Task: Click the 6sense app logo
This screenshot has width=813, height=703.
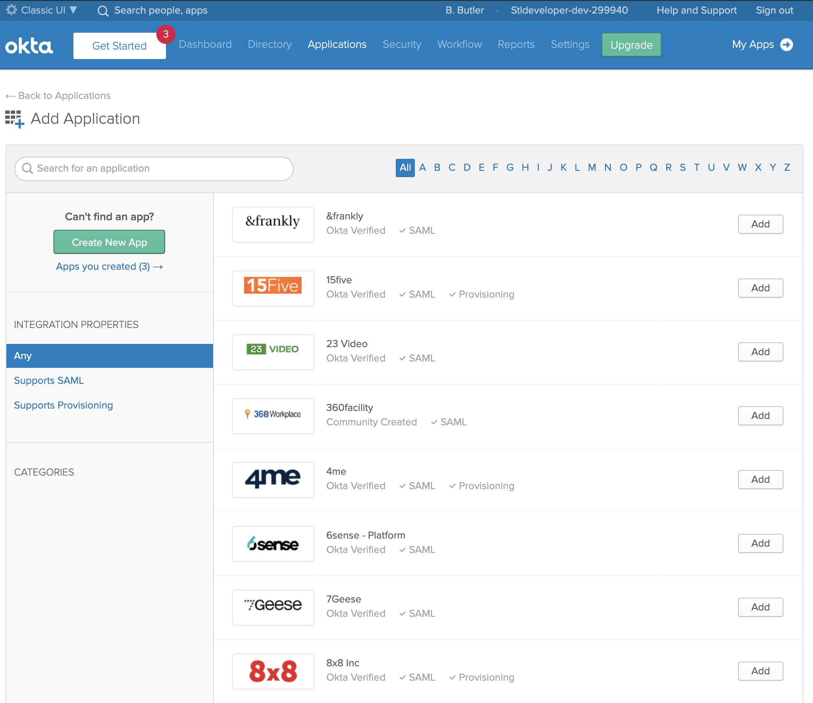Action: [273, 543]
